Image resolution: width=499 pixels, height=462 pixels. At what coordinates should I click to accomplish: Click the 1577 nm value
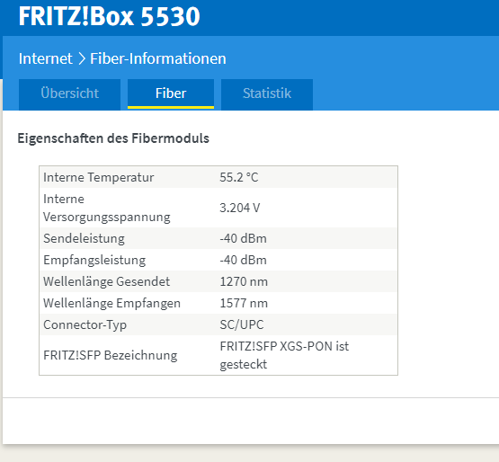pos(244,303)
